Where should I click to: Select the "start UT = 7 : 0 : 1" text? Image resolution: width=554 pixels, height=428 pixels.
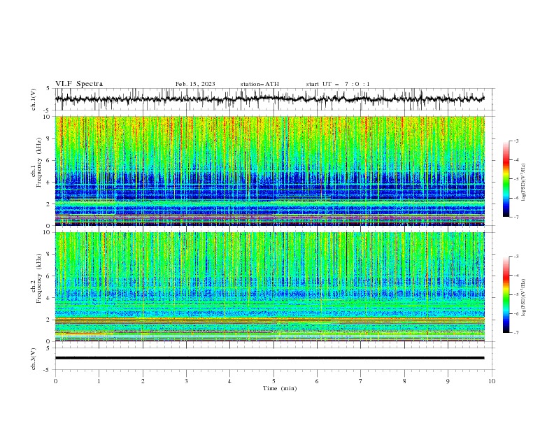click(x=338, y=84)
